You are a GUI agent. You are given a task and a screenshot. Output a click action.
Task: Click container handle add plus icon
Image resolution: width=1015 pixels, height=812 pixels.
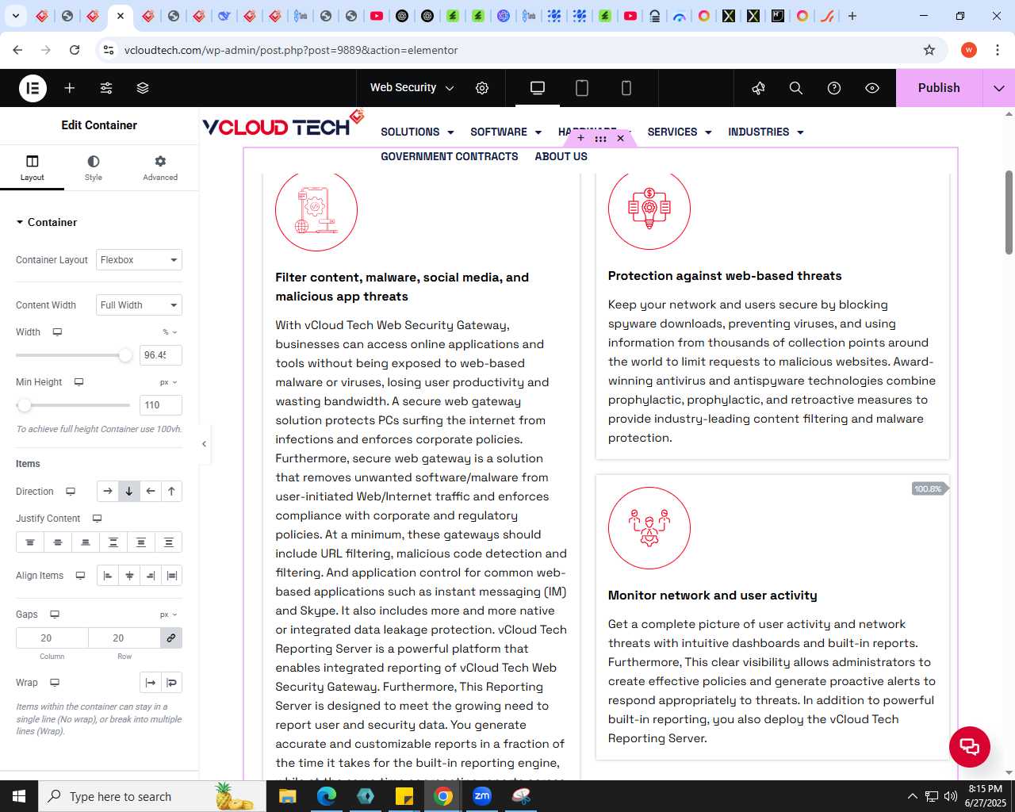click(x=580, y=138)
